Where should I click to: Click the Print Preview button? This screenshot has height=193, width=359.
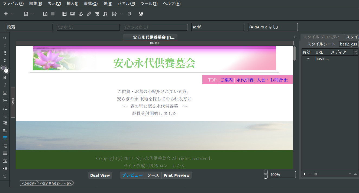[x=177, y=175]
